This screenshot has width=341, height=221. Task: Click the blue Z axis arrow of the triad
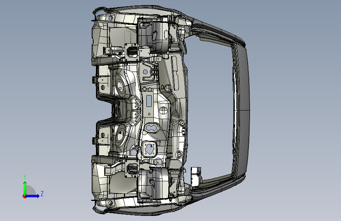click(x=33, y=196)
